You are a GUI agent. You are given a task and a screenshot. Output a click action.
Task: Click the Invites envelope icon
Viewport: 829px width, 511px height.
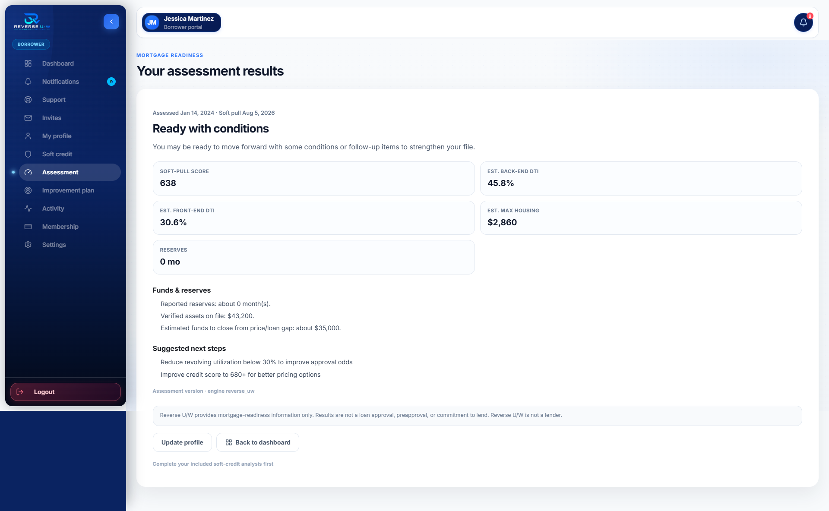(28, 118)
